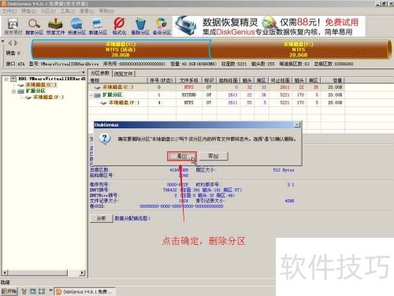The height and width of the screenshot is (296, 394).
Task: Click the Save Changes toolbar icon
Action: tap(13, 27)
